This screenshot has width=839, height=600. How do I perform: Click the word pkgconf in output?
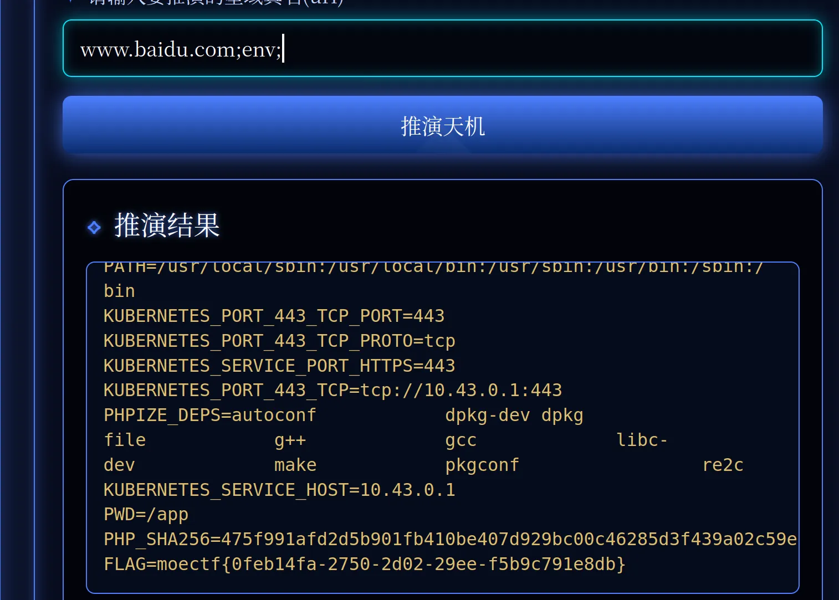pos(482,465)
